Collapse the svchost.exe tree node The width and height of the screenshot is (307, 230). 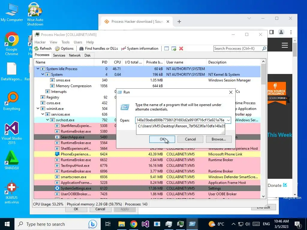point(47,120)
